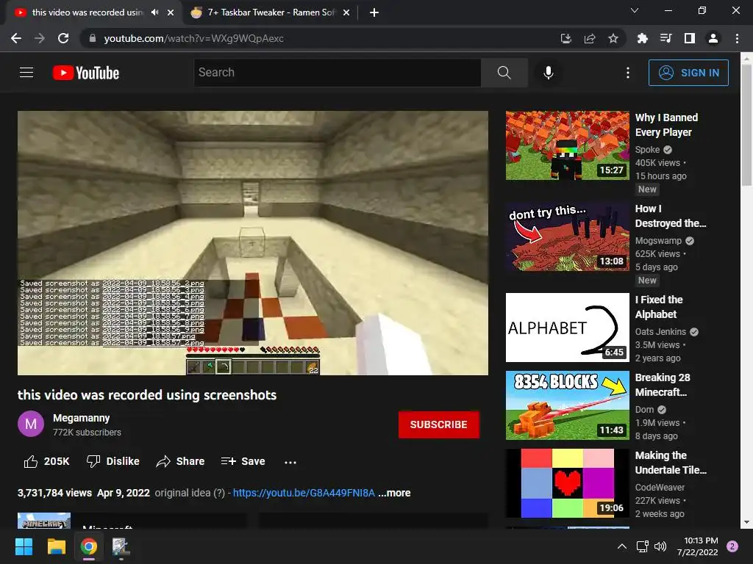Click Chrome icon on taskbar
This screenshot has height=564, width=753.
click(x=89, y=546)
